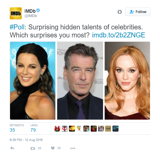
Task: Open the IMDb profile logo avatar
Action: 16,13
